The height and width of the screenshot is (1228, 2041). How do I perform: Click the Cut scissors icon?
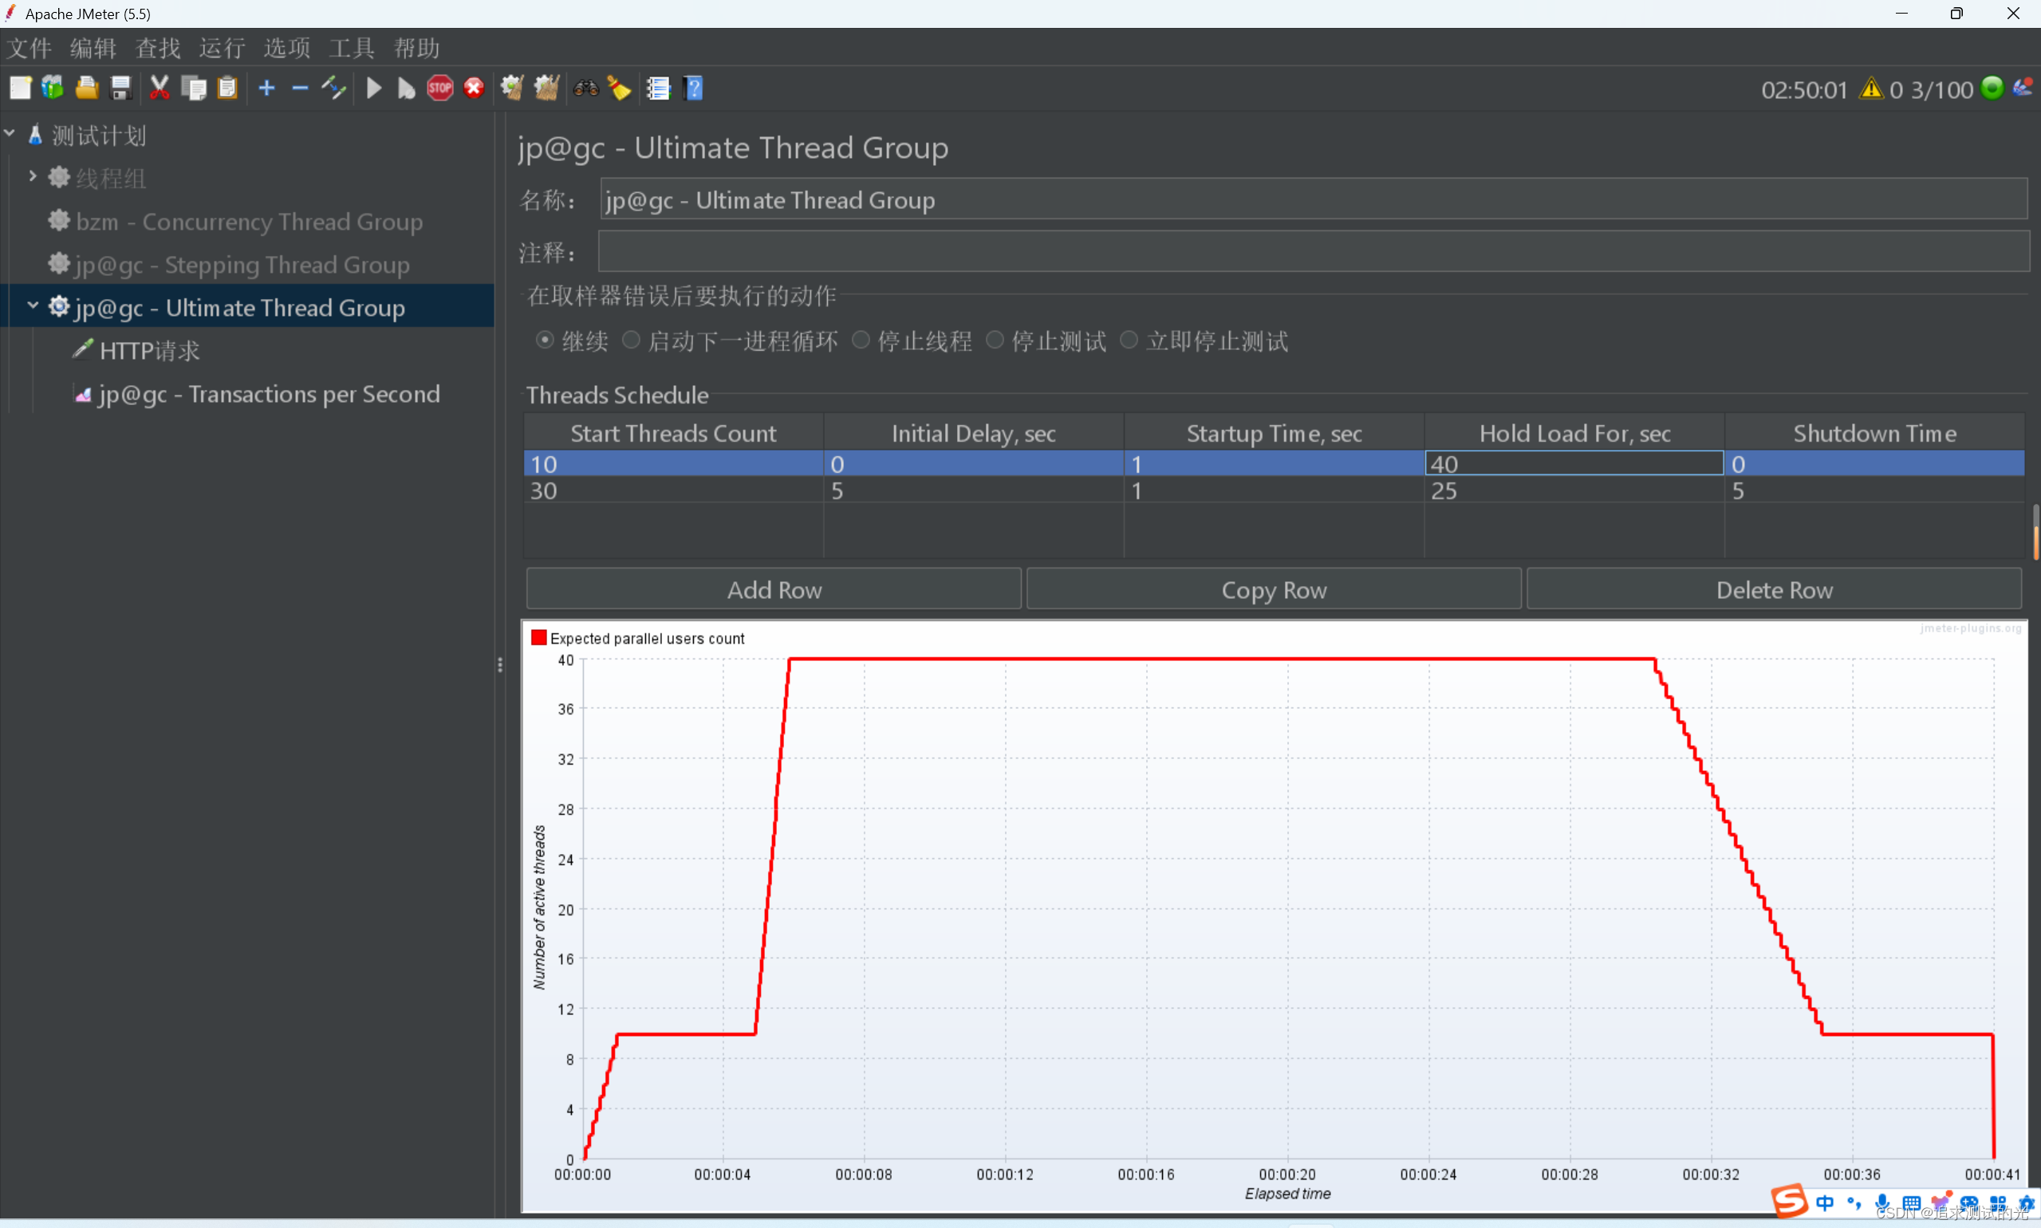[x=159, y=88]
